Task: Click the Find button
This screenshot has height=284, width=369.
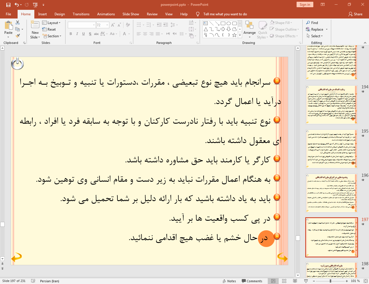Action: coord(312,23)
